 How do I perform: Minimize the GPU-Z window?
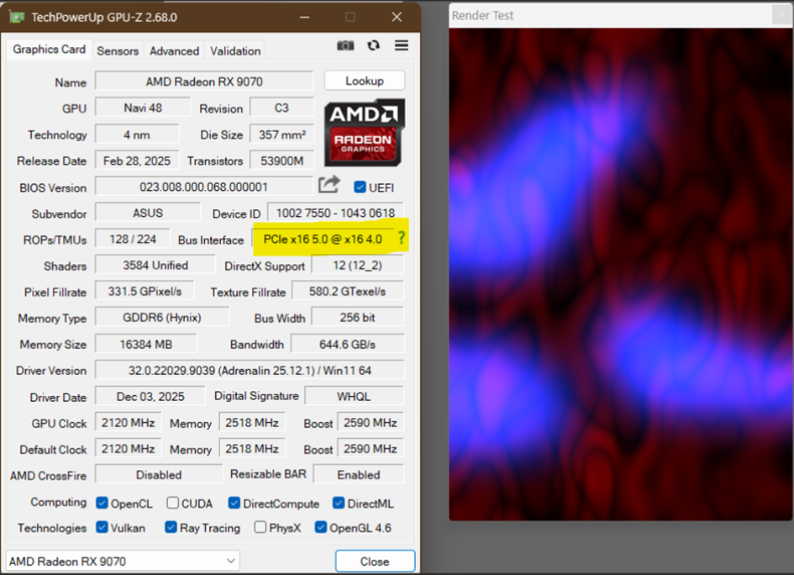tap(304, 17)
